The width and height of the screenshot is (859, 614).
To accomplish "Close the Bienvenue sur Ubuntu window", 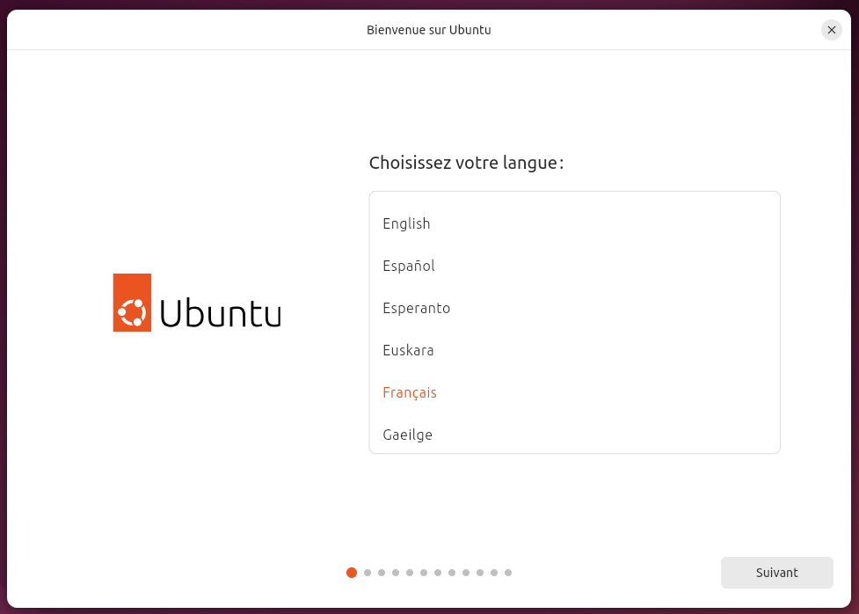I will coord(831,30).
